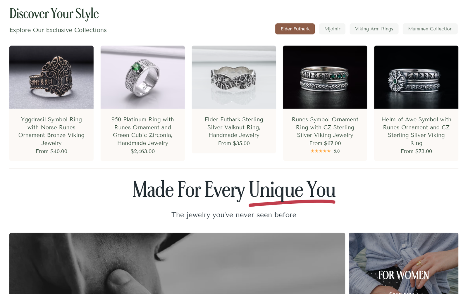Open 950 Platinum Ring with Runes title
Screen dimensions: 468x294
coord(143,131)
